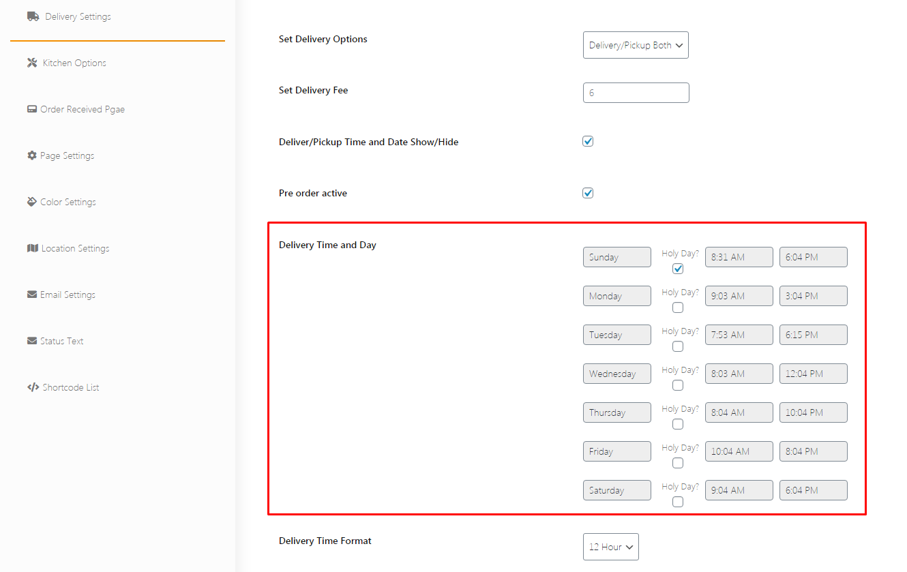
Task: Expand the Delivery Time Format dropdown
Action: click(x=610, y=547)
